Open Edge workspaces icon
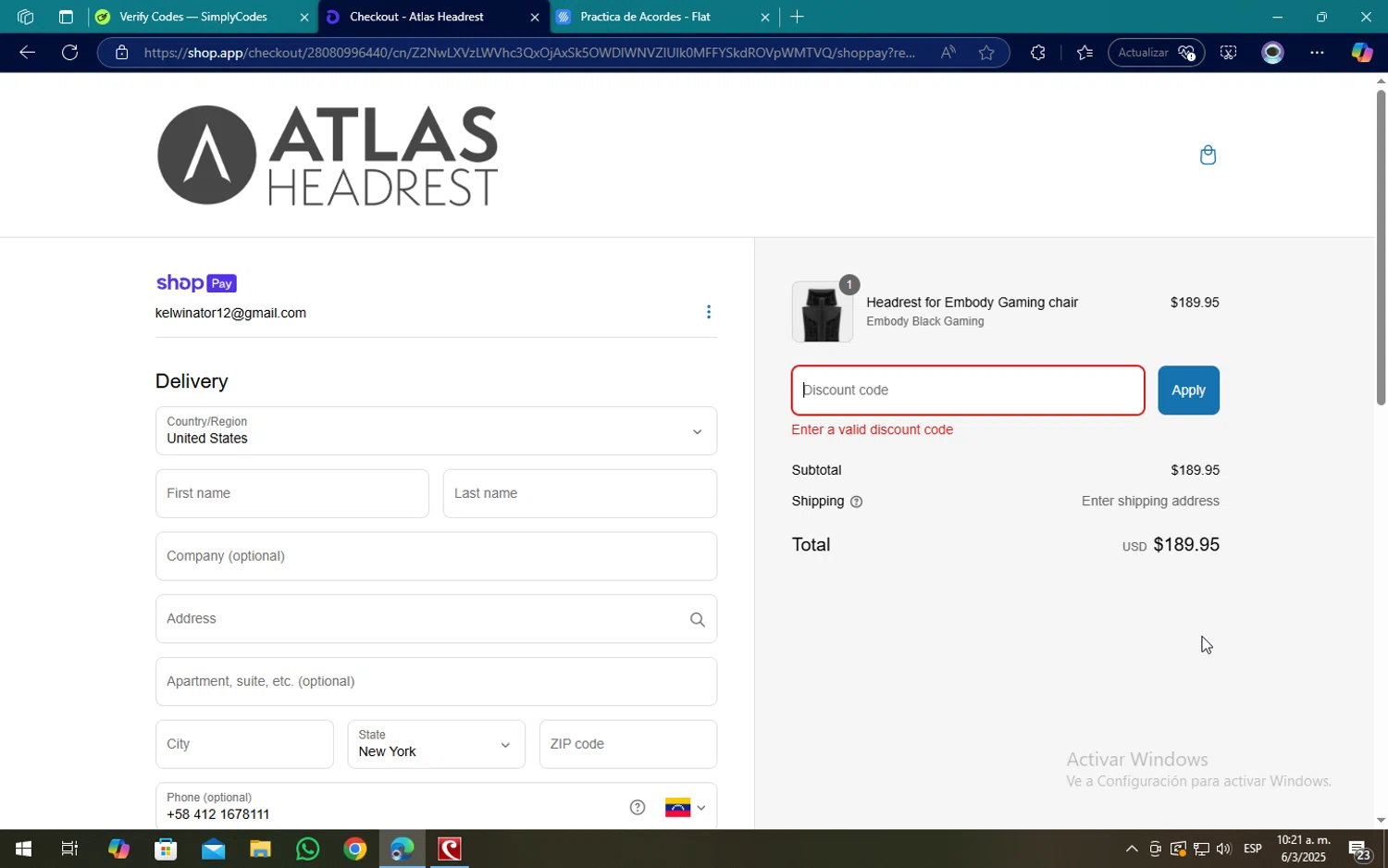 pos(25,17)
